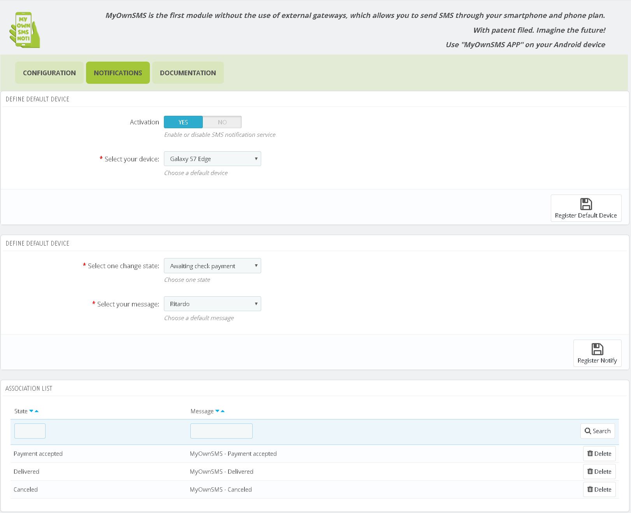Click trash icon in Canceled row
631x513 pixels.
point(590,489)
